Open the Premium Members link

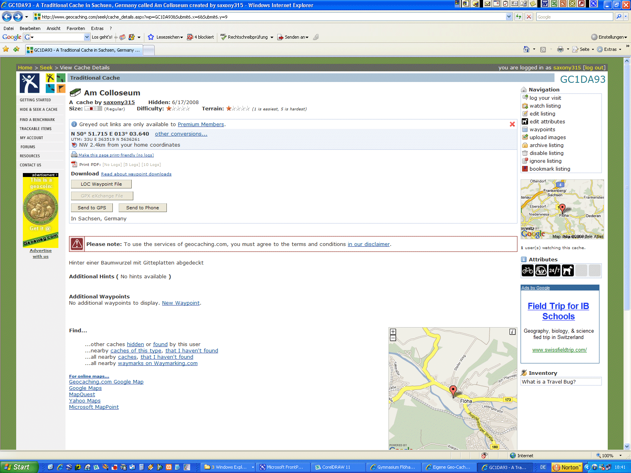201,124
